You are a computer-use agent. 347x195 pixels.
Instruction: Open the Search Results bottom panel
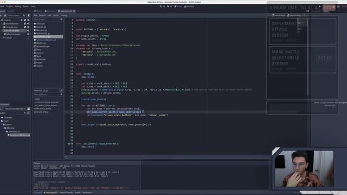click(66, 193)
